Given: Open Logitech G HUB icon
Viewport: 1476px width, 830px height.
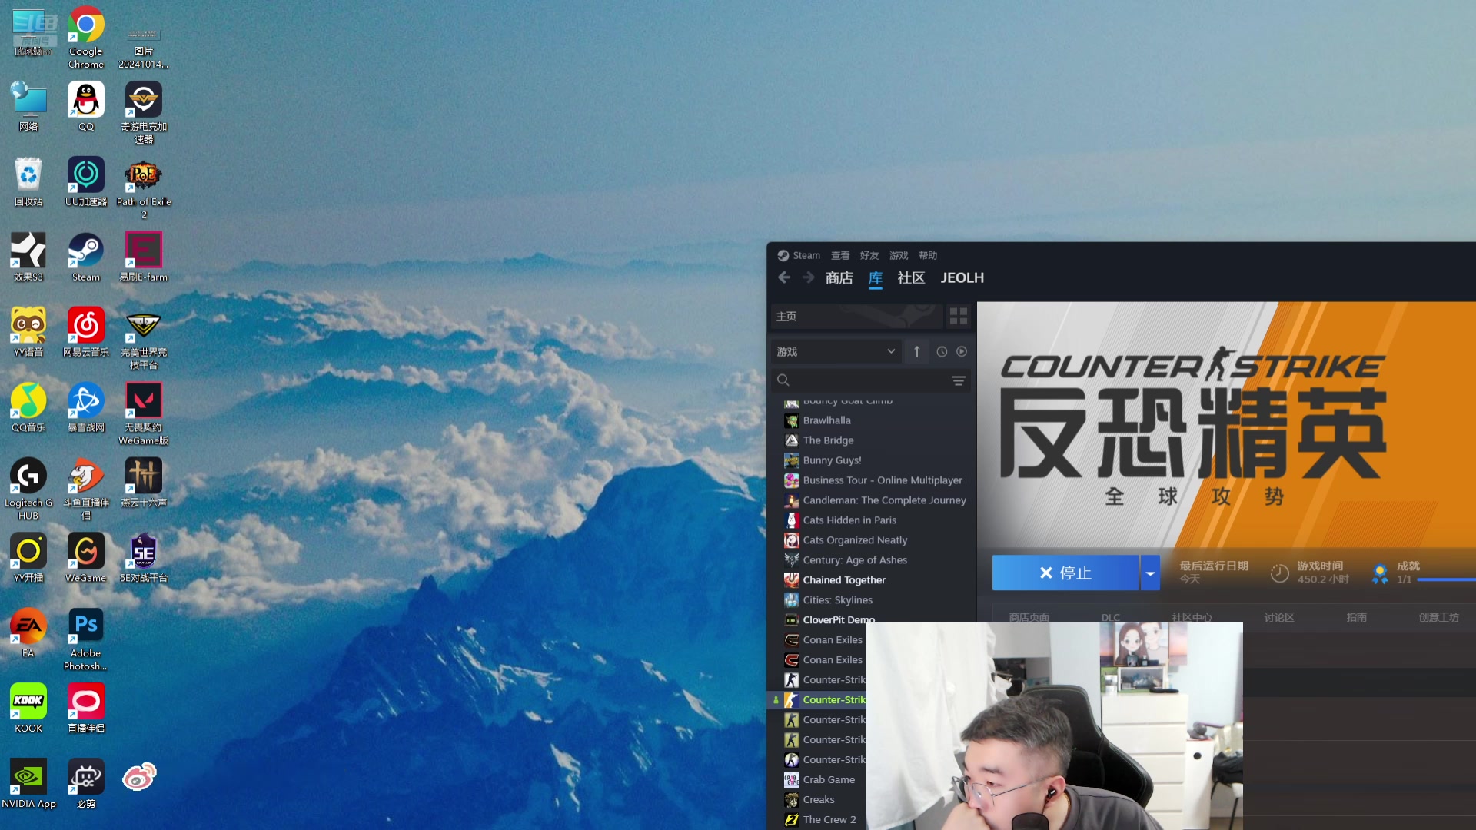Looking at the screenshot, I should 28,490.
